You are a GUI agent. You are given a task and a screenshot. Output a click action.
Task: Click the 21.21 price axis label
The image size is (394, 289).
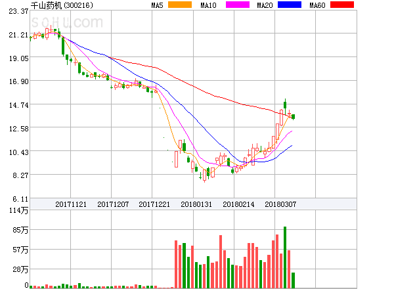(18, 35)
